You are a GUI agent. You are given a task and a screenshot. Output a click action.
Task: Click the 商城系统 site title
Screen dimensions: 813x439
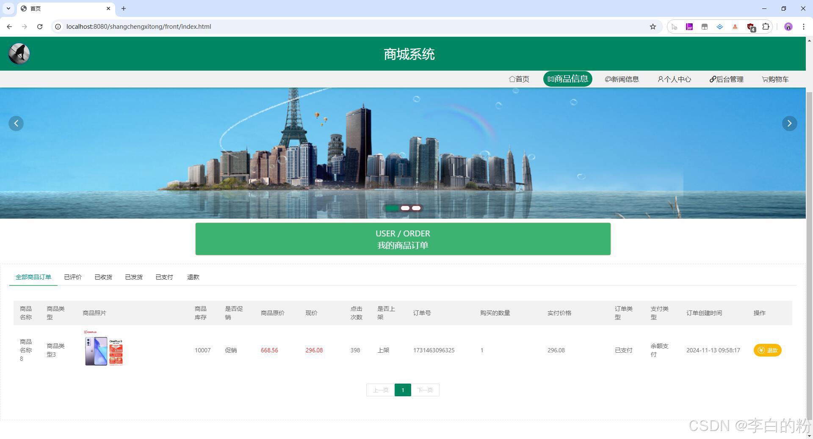pyautogui.click(x=409, y=54)
